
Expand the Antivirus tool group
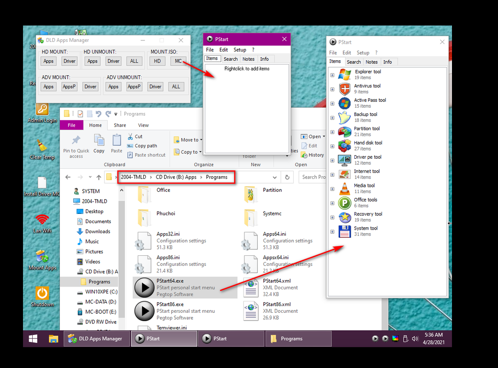point(332,90)
